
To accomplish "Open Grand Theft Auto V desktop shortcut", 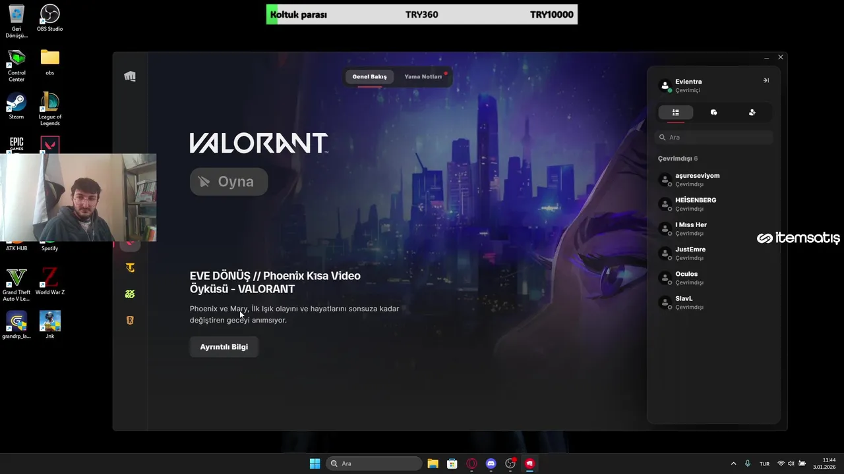I will [16, 284].
